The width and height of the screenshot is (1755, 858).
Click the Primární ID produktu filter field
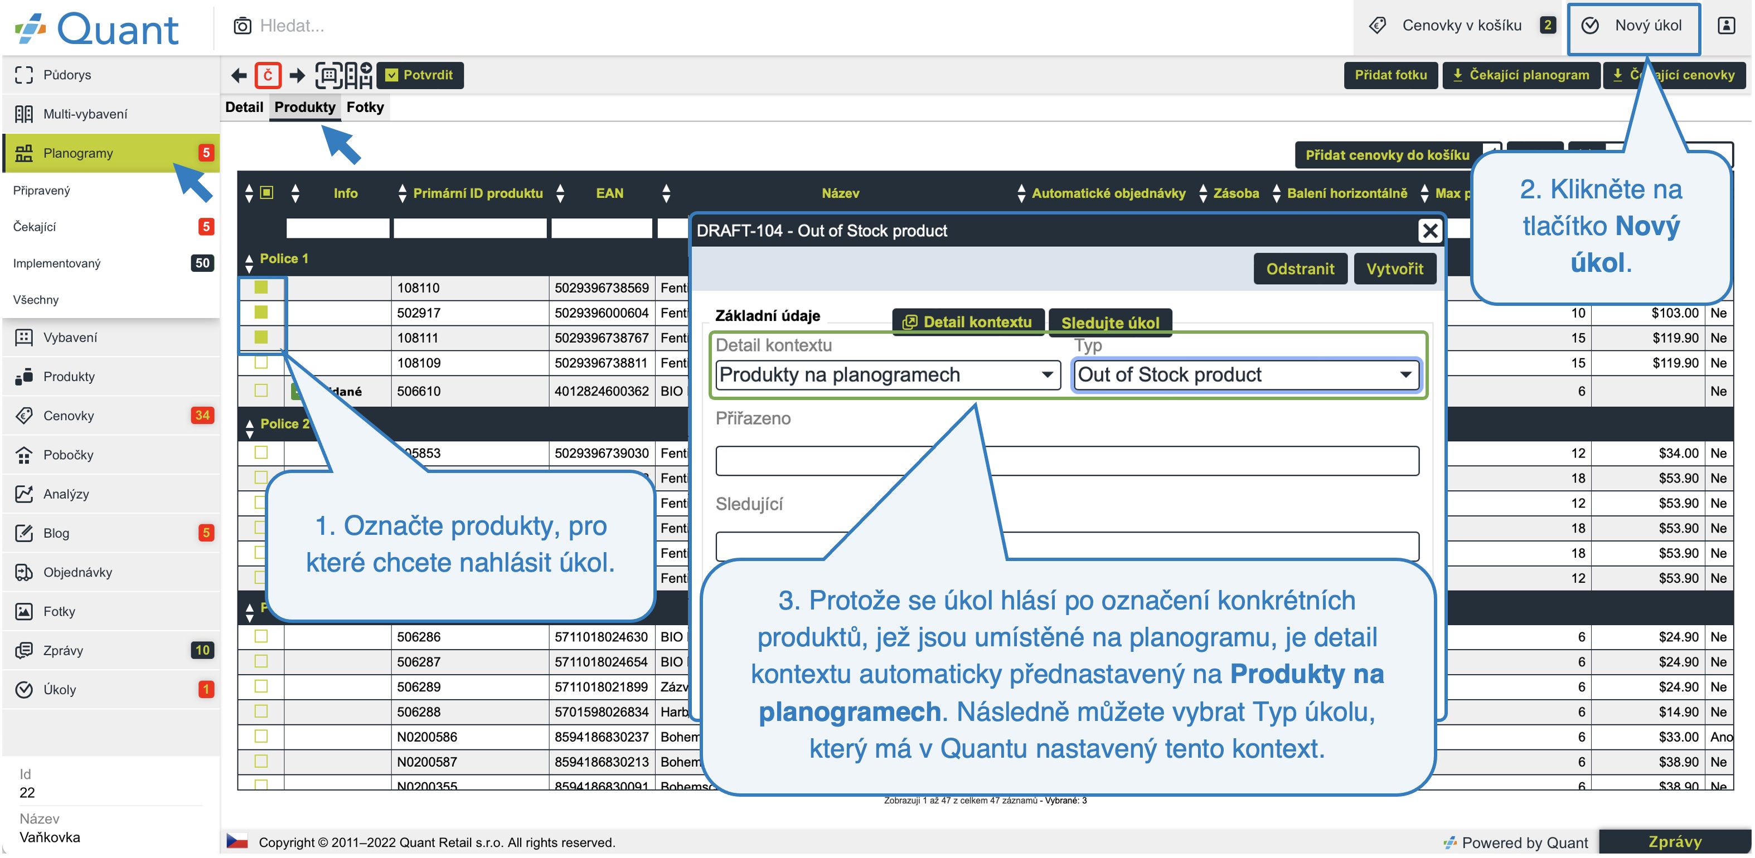click(469, 227)
